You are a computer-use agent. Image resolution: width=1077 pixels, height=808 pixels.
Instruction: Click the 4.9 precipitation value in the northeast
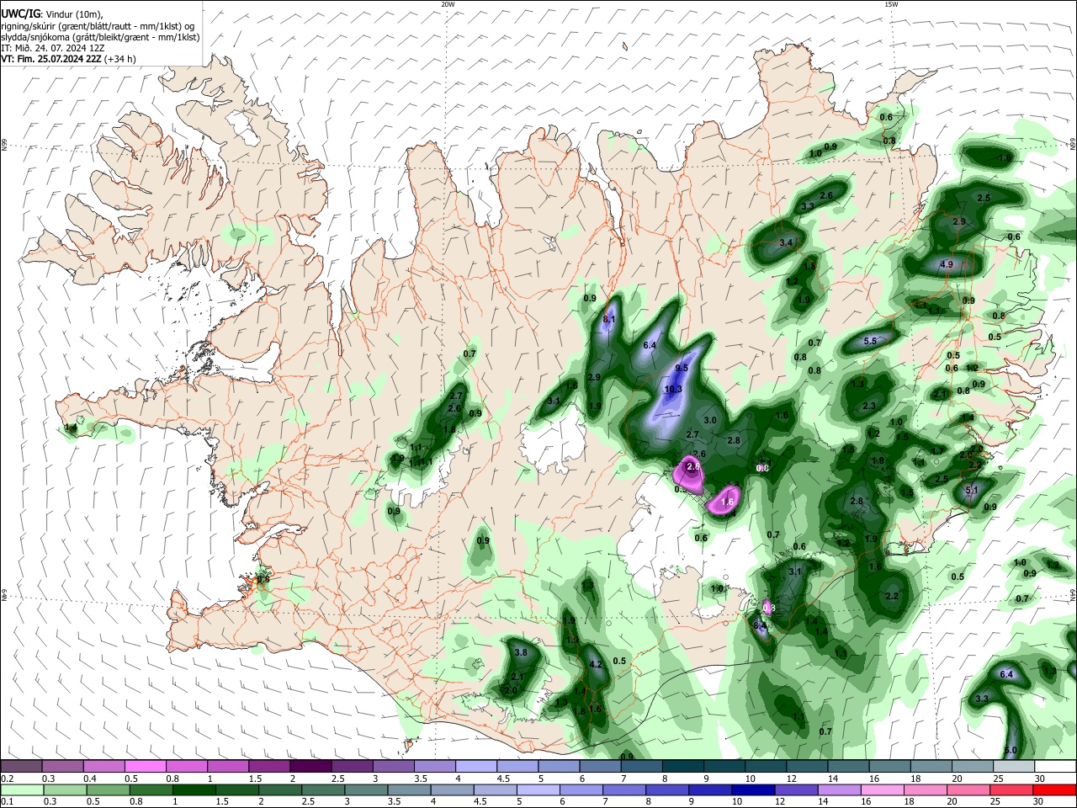click(x=946, y=264)
